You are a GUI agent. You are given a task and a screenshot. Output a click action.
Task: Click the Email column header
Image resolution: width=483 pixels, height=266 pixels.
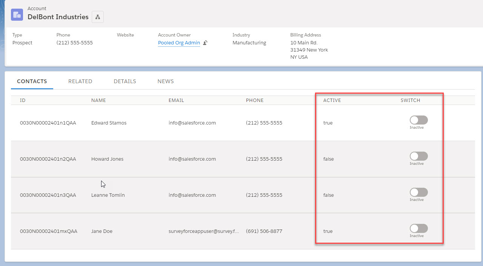coord(176,100)
